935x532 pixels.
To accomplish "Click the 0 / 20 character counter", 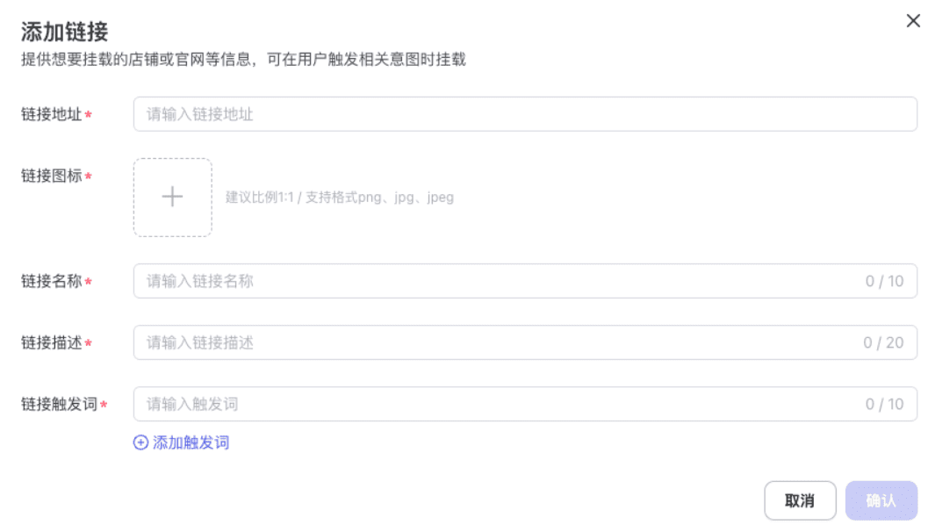I will [883, 342].
